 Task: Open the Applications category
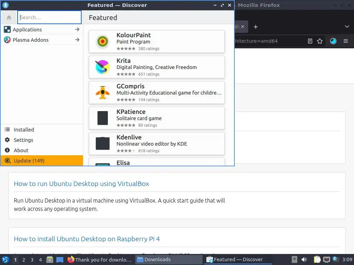tap(42, 30)
